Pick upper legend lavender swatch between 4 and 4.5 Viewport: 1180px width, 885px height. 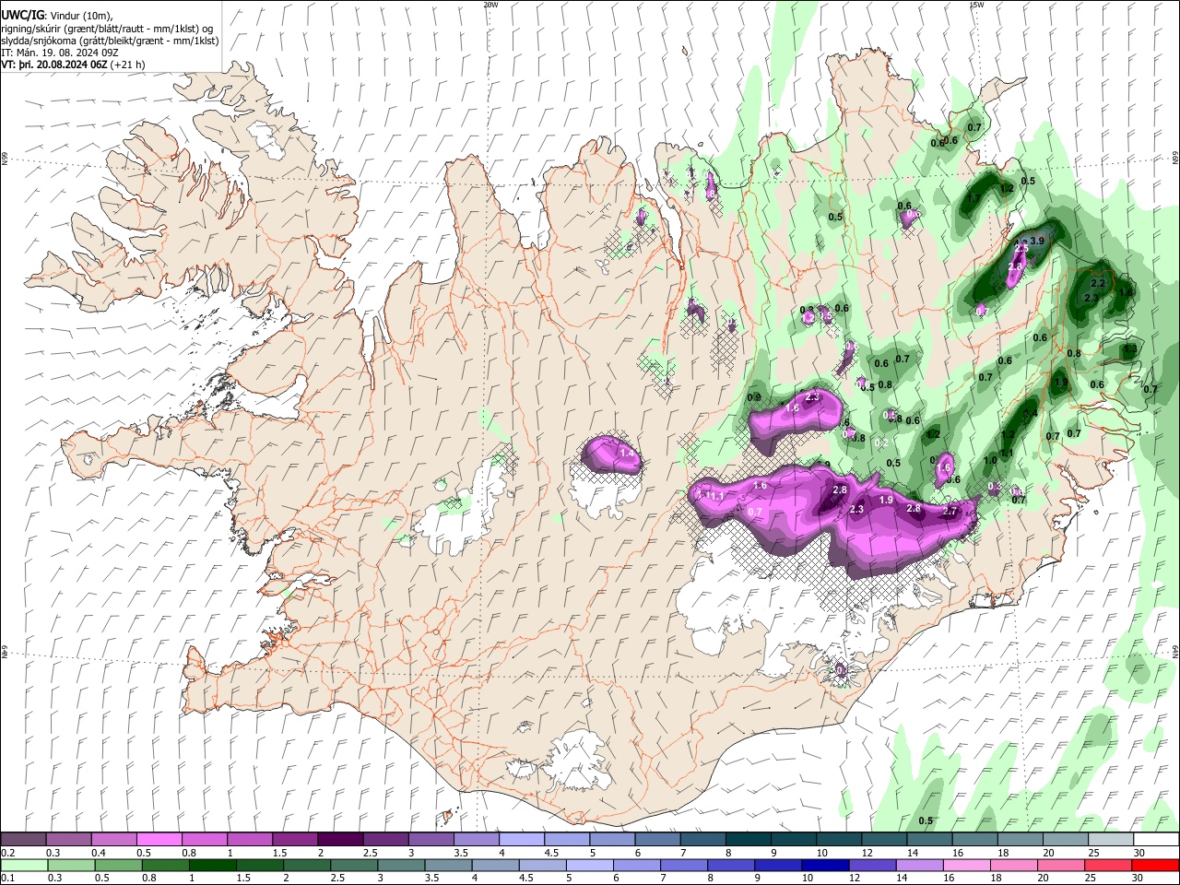521,839
